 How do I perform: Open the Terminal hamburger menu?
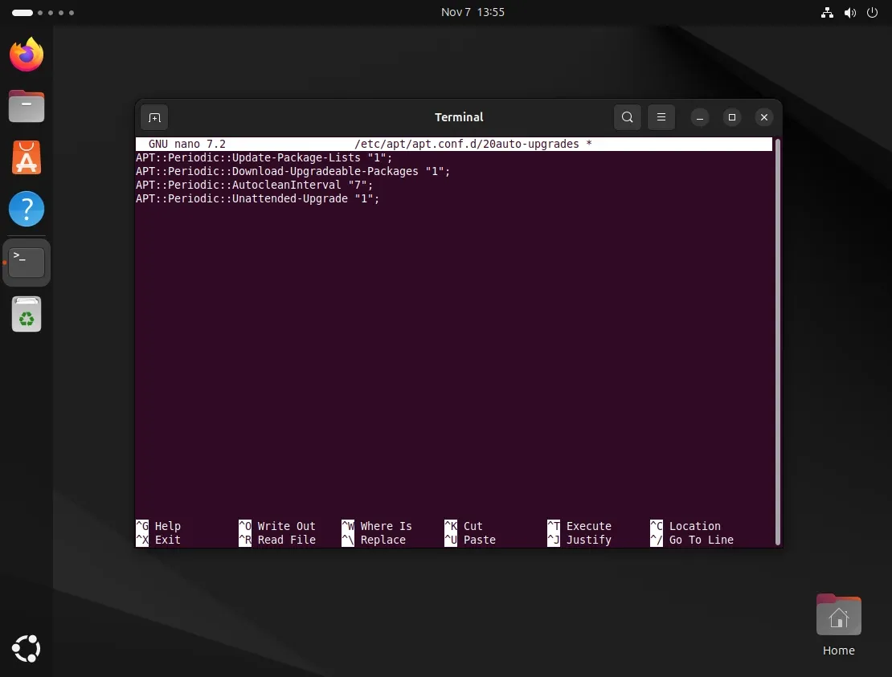click(x=661, y=118)
